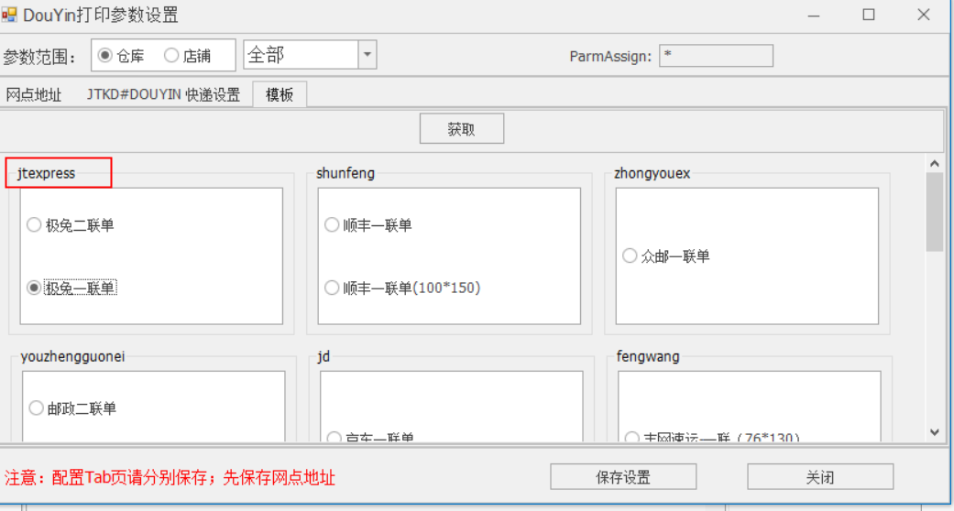Open the 全部 dropdown arrow
954x511 pixels.
(x=367, y=55)
